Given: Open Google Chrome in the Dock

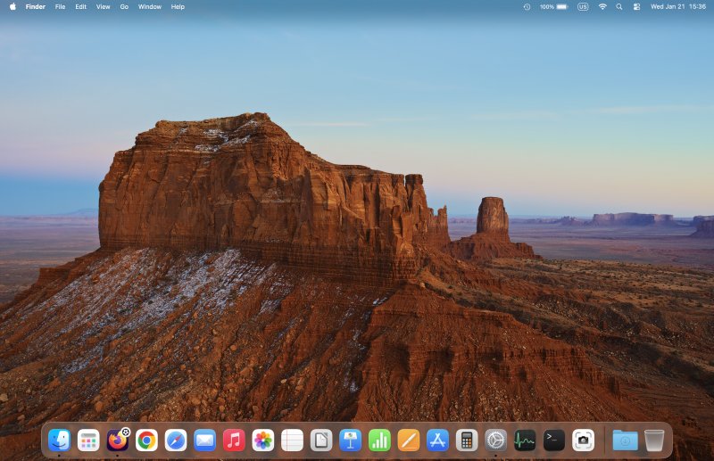Looking at the screenshot, I should (146, 440).
